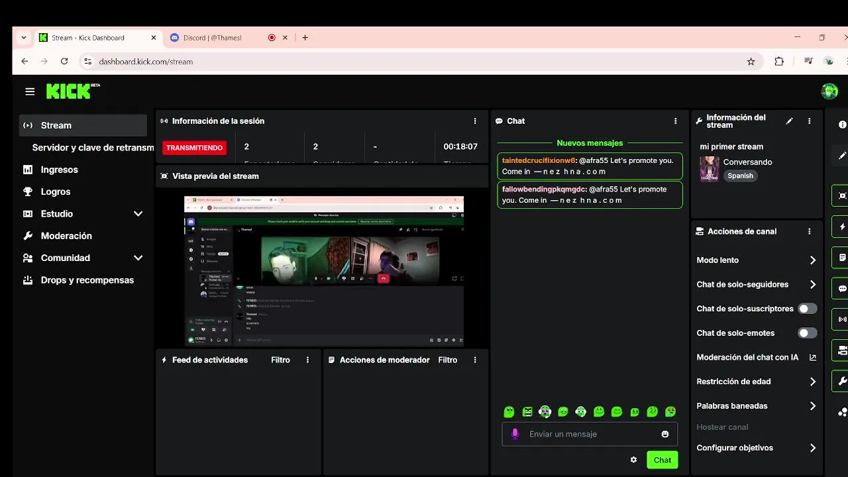The width and height of the screenshot is (848, 477).
Task: Open Feed de actividades Filtro
Action: tap(280, 360)
